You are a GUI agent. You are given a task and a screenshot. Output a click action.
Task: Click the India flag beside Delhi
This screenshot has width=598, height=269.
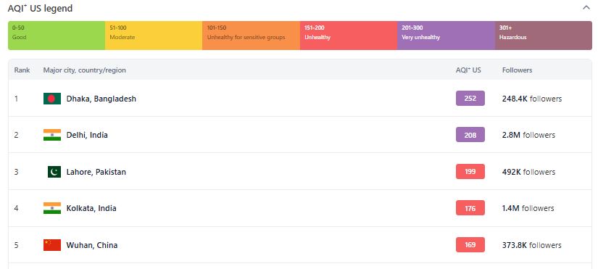tap(52, 135)
